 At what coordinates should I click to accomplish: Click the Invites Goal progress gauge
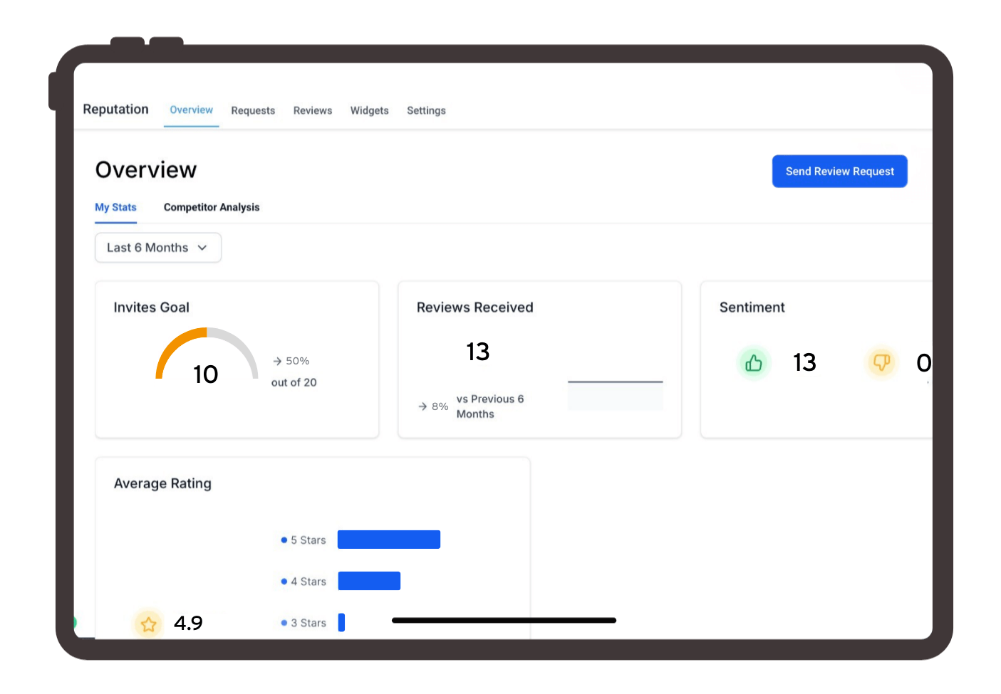207,353
